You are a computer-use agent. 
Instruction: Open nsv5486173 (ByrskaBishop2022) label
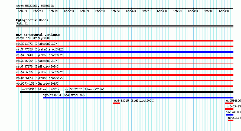(40, 78)
